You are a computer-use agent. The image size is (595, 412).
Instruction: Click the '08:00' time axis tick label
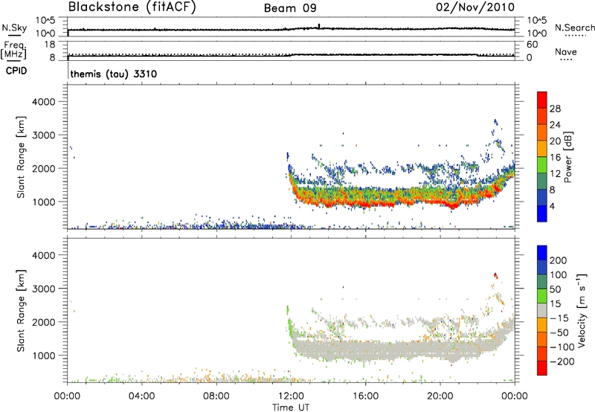click(x=216, y=396)
